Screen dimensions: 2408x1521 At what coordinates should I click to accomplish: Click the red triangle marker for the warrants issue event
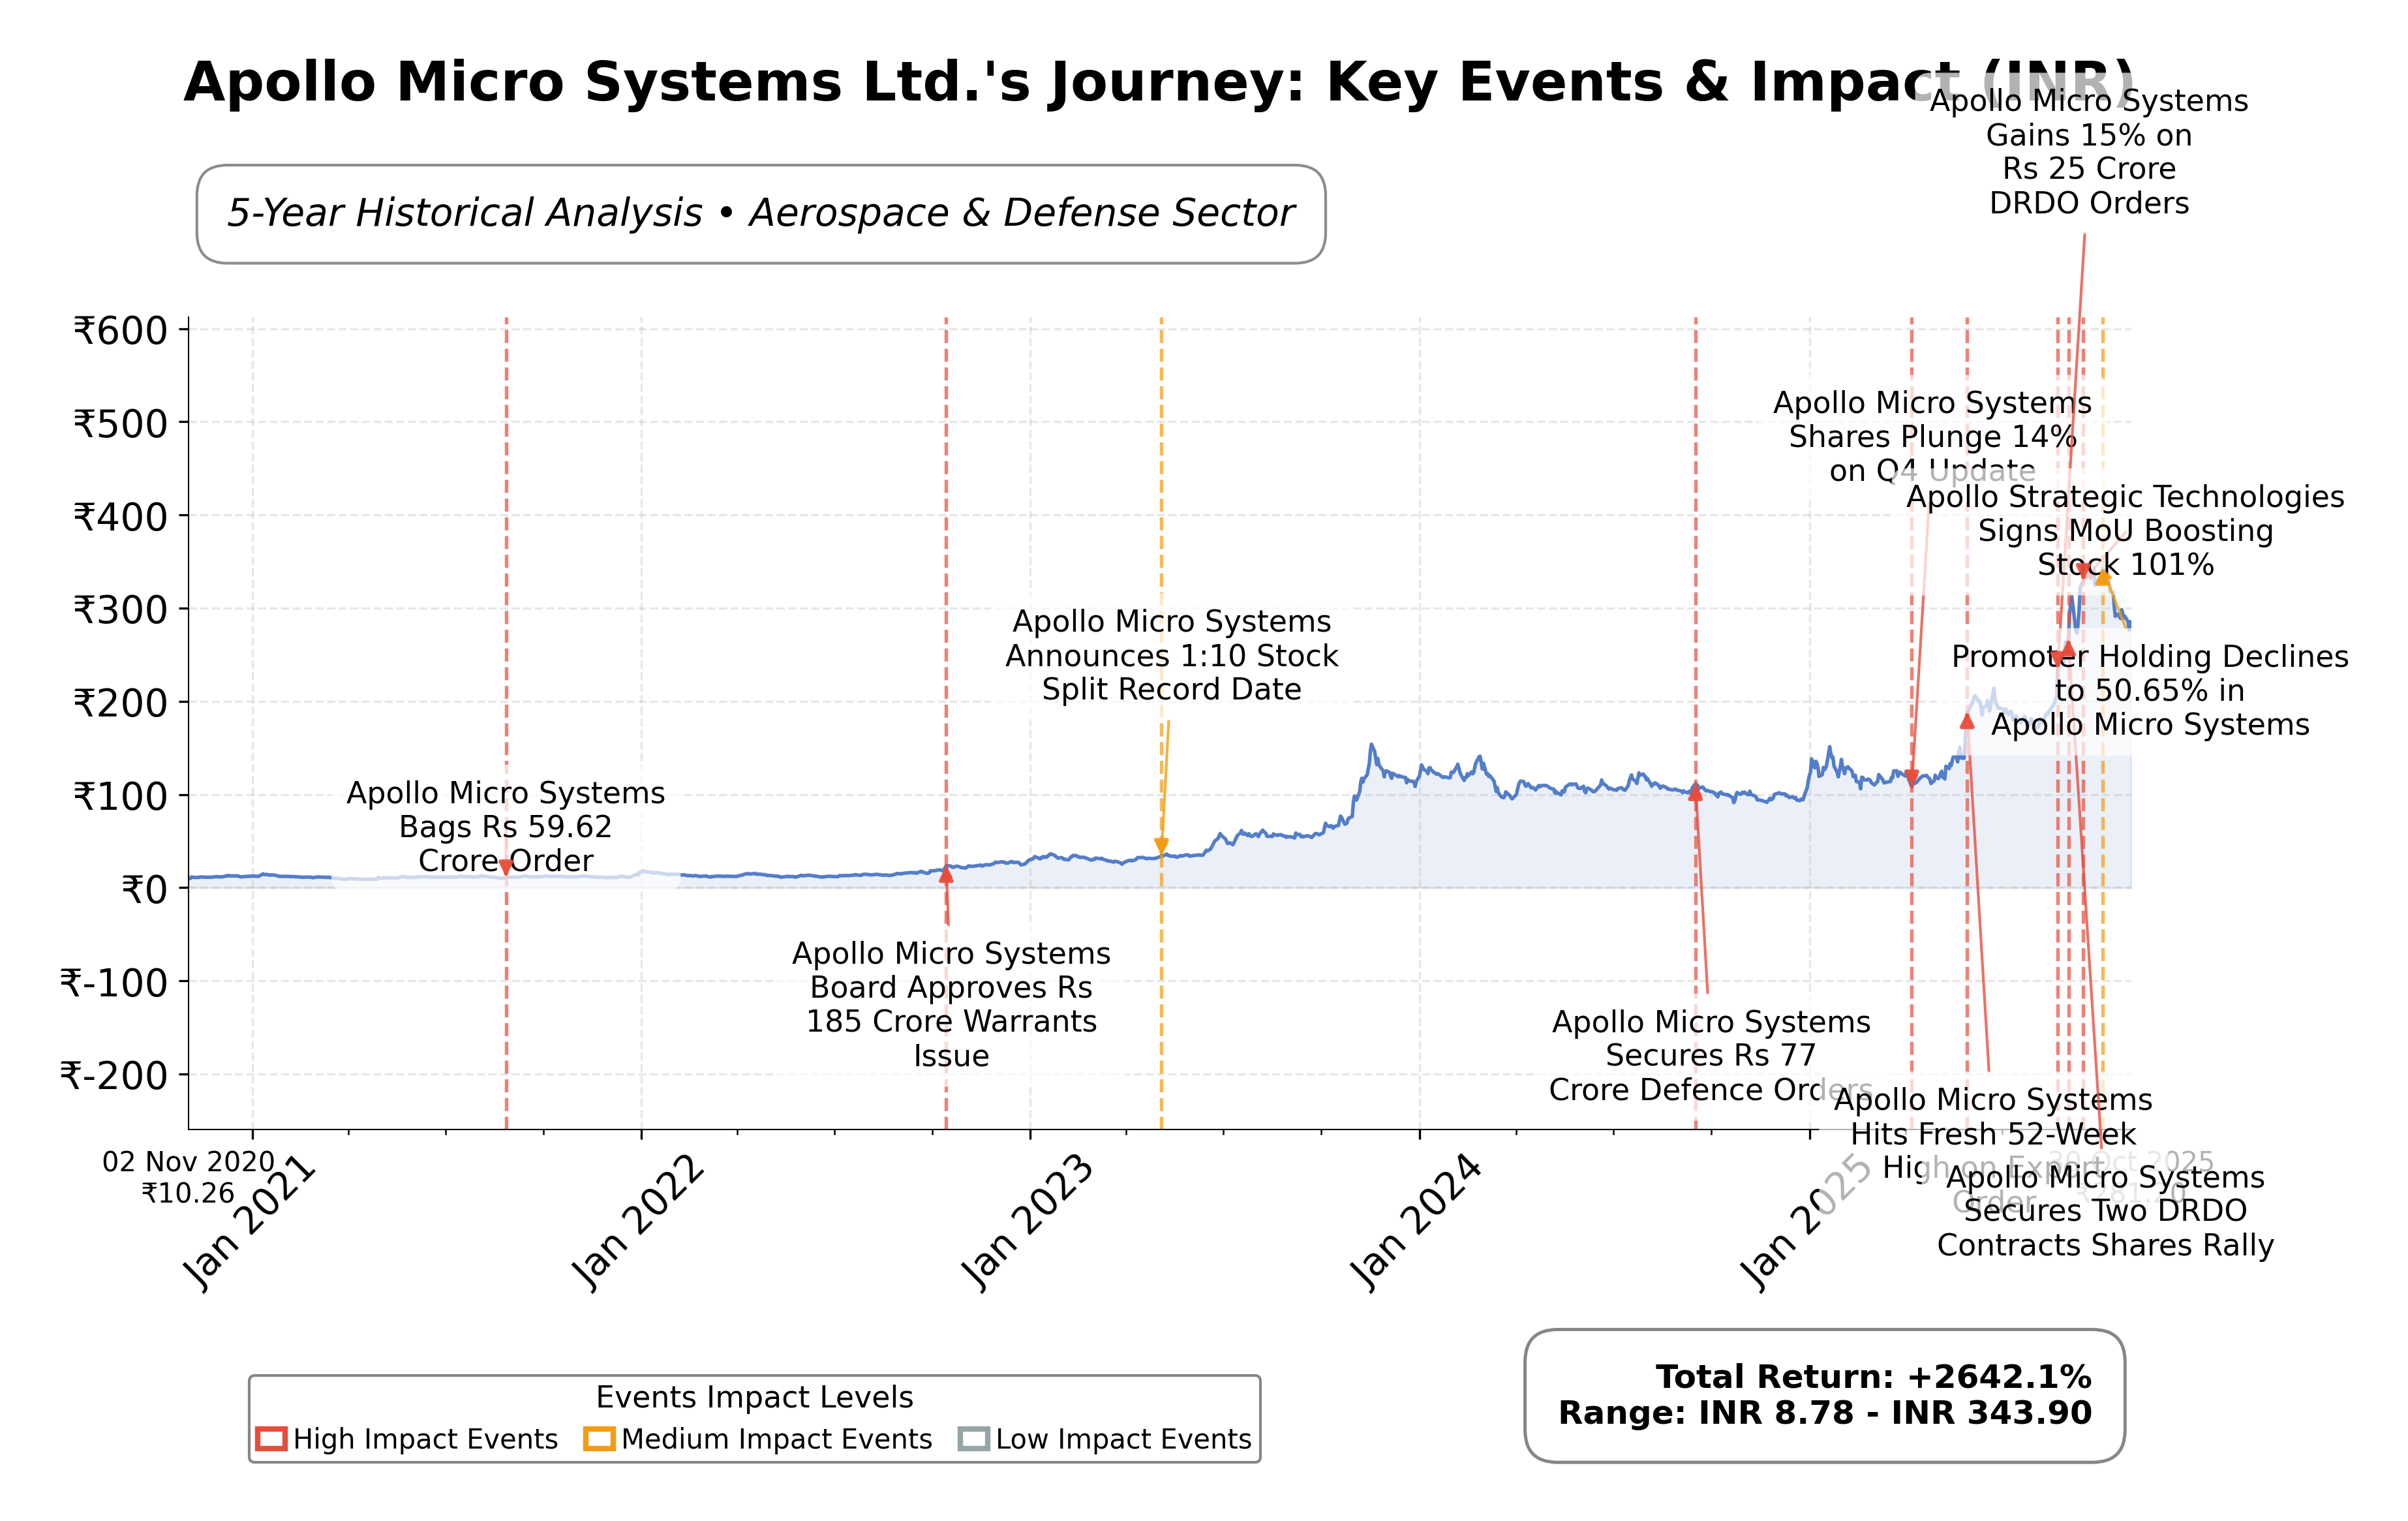coord(946,874)
